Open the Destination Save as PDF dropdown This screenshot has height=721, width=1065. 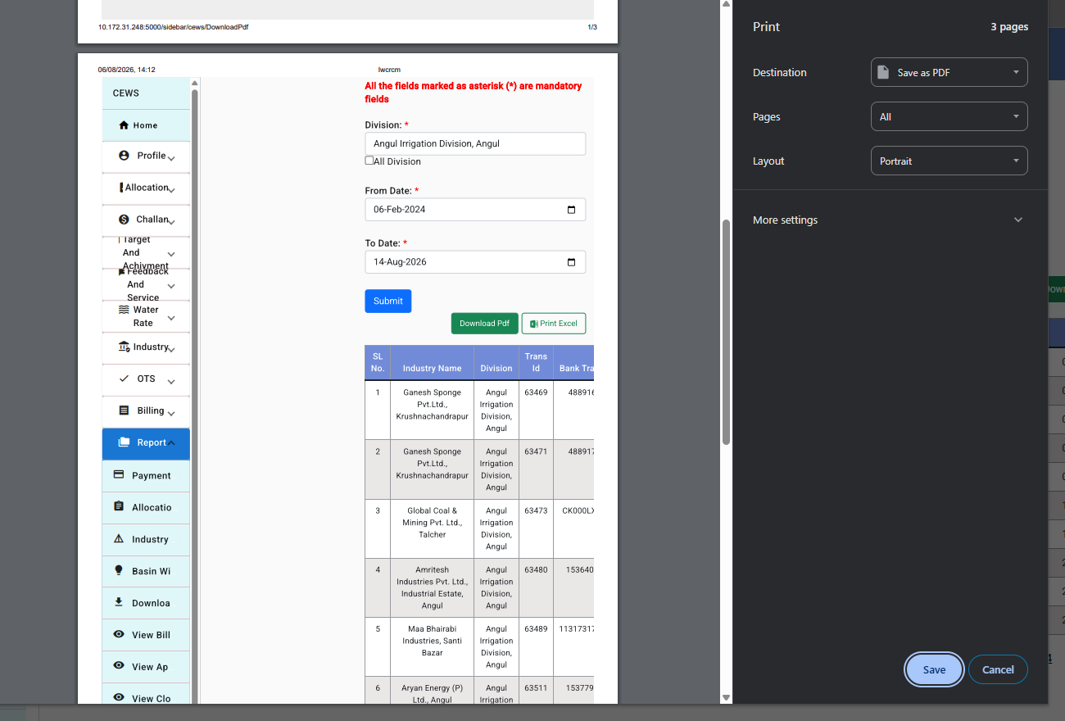pos(949,72)
